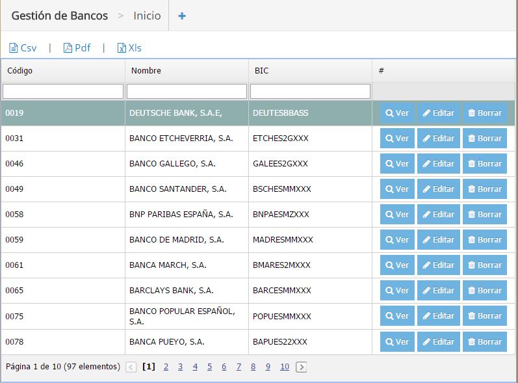The width and height of the screenshot is (518, 383).
Task: Edit Banco Gallego record
Action: [439, 164]
